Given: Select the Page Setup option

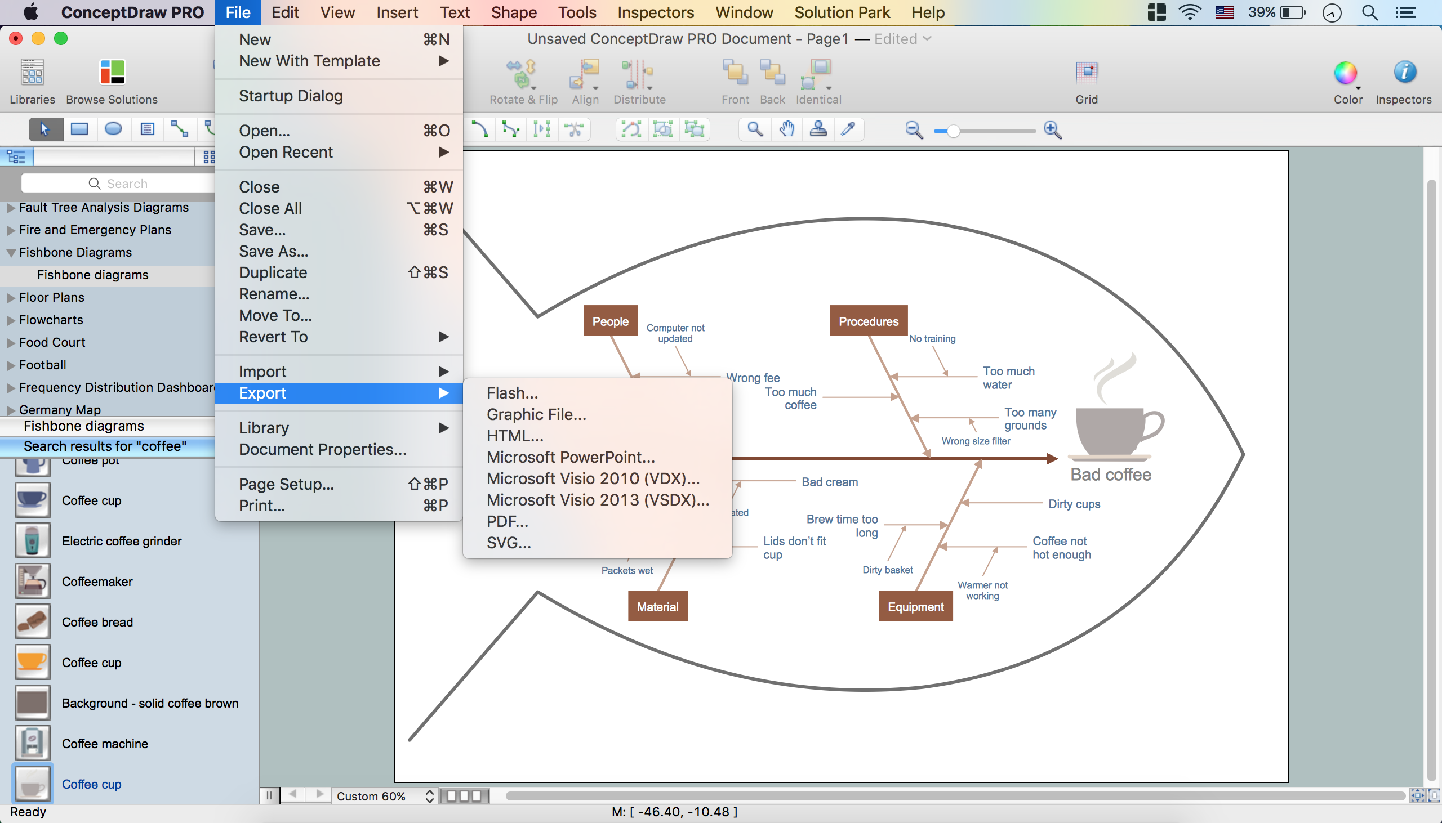Looking at the screenshot, I should coord(285,484).
